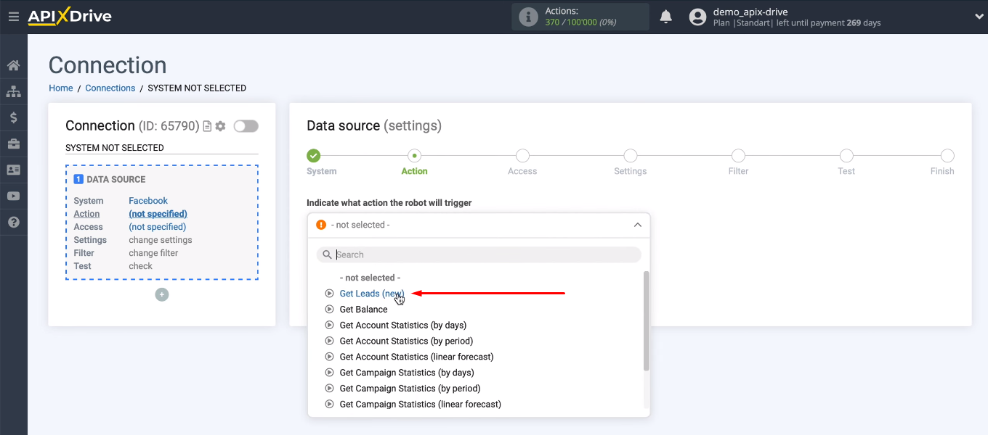Click the dropdown list scrollbar

pyautogui.click(x=647, y=321)
